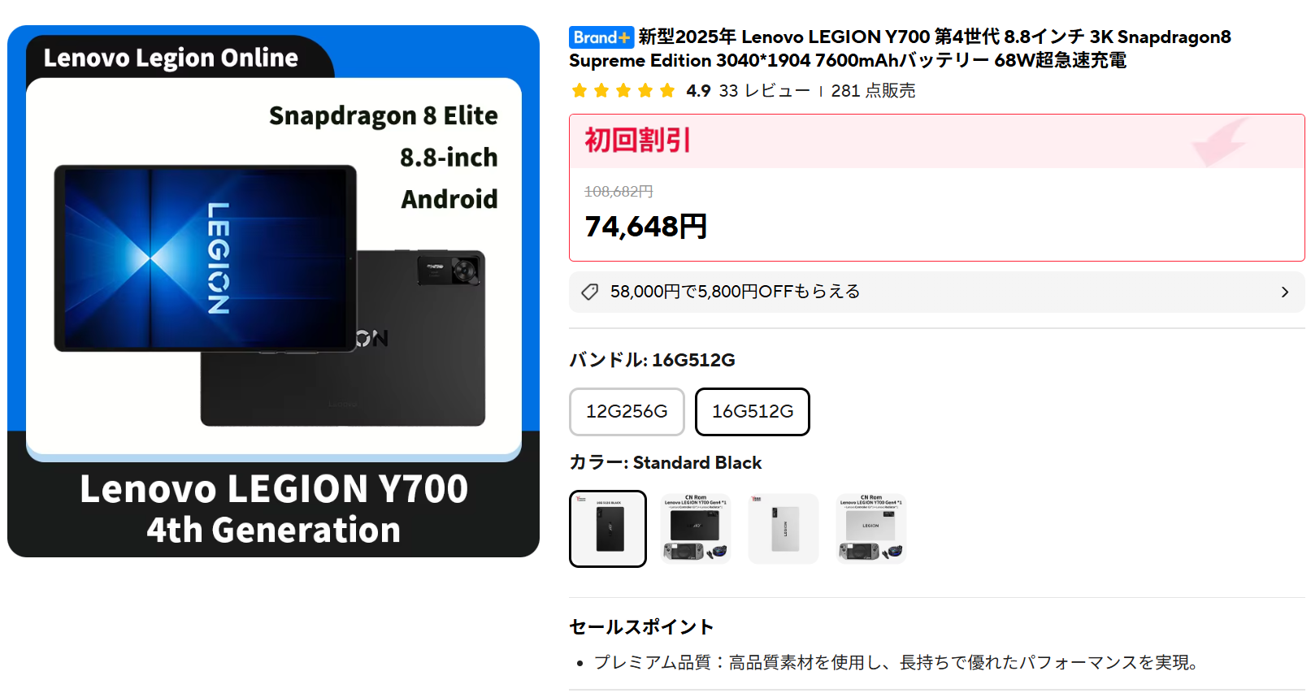The width and height of the screenshot is (1311, 693).
Task: Select the 16G512G bundle option
Action: pos(753,412)
